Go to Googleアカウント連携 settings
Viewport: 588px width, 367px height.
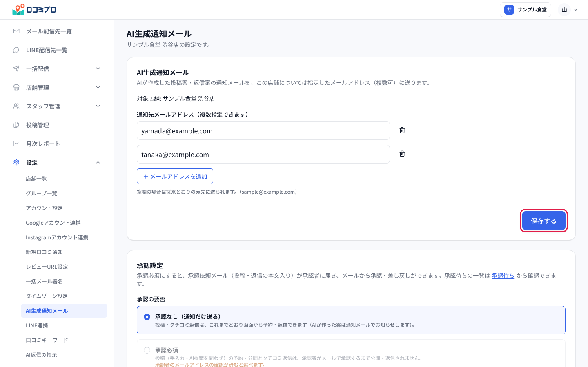(64, 223)
